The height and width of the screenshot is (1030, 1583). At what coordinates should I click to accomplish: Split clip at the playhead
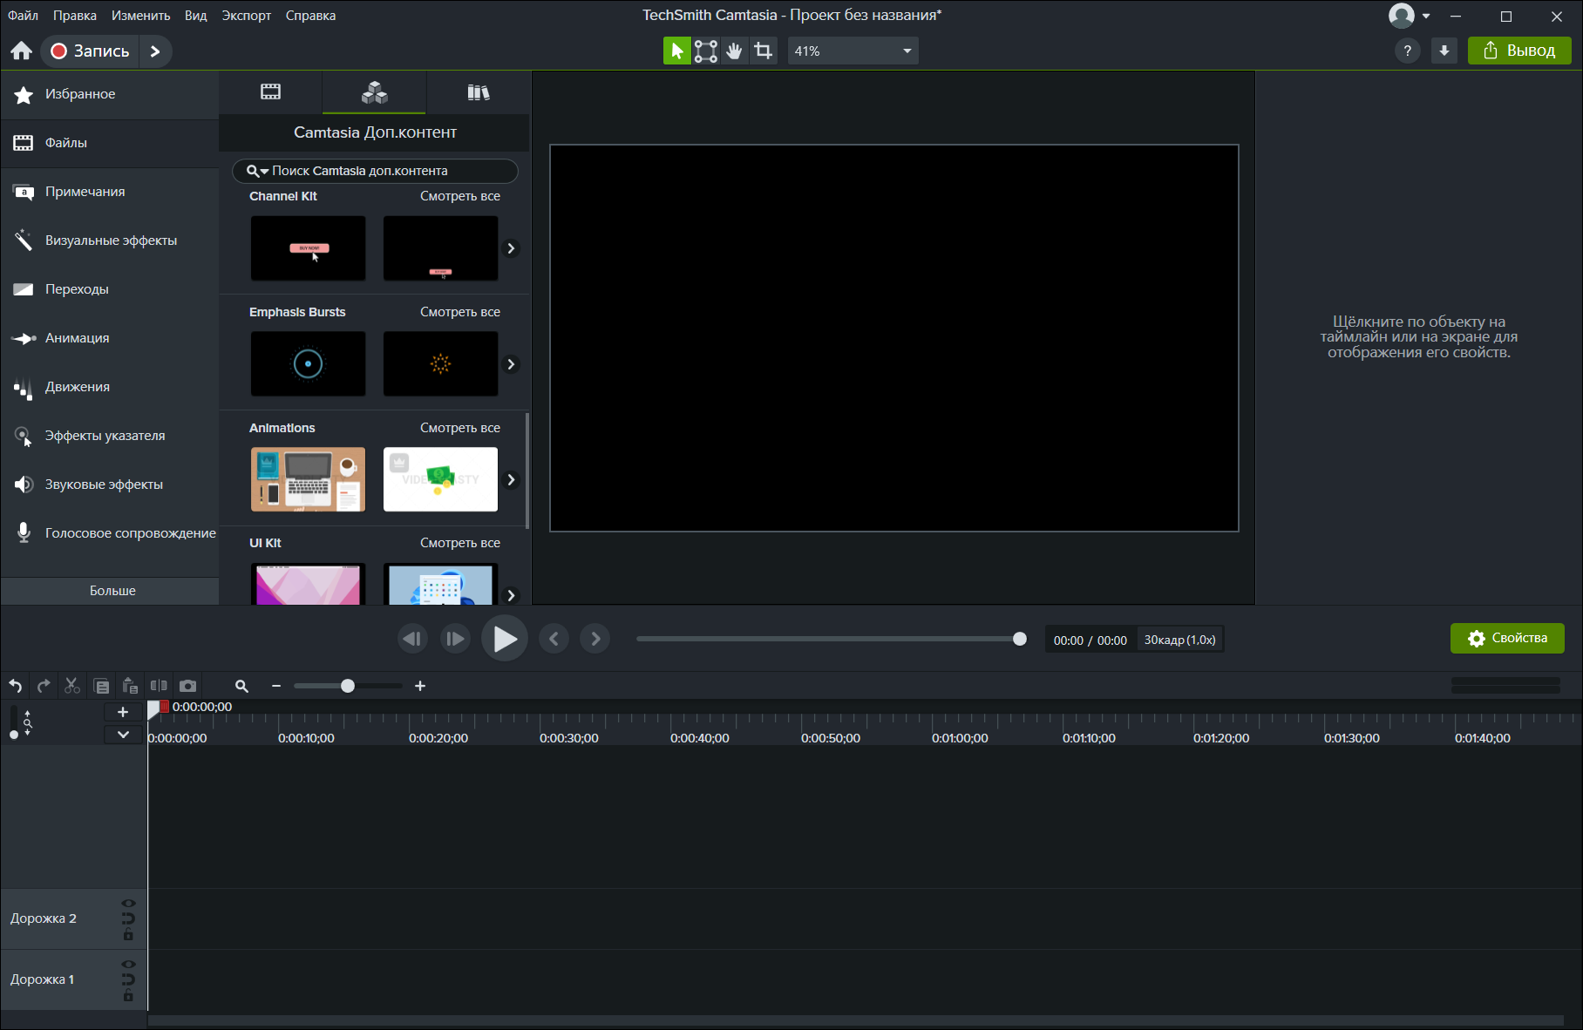tap(159, 686)
